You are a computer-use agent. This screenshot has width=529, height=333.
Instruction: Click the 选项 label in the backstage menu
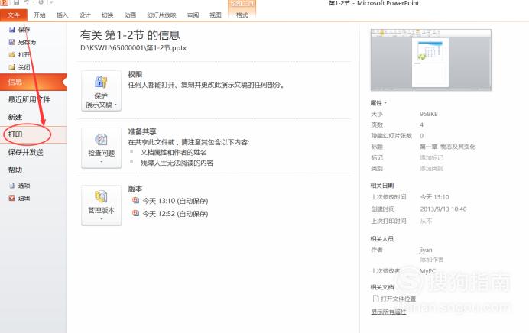24,186
